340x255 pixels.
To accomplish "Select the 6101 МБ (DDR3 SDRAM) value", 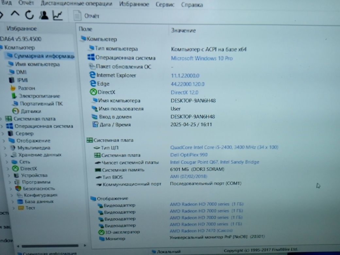I will click(x=197, y=169).
